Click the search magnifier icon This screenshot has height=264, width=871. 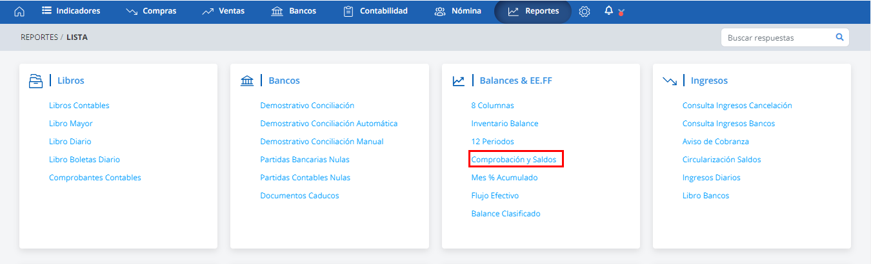click(x=839, y=37)
